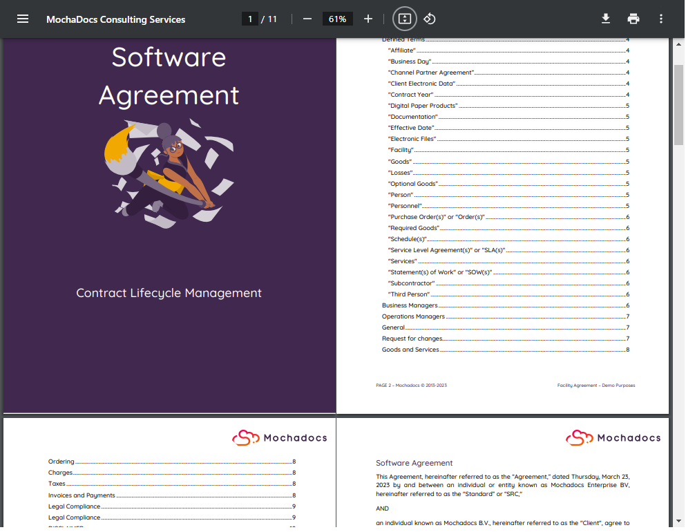Zoom in using the plus icon
This screenshot has width=686, height=532.
(368, 19)
